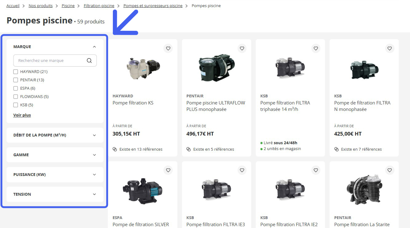410x228 pixels.
Task: Select the FLOWDIANS (5) brand checkbox
Action: coord(16,97)
